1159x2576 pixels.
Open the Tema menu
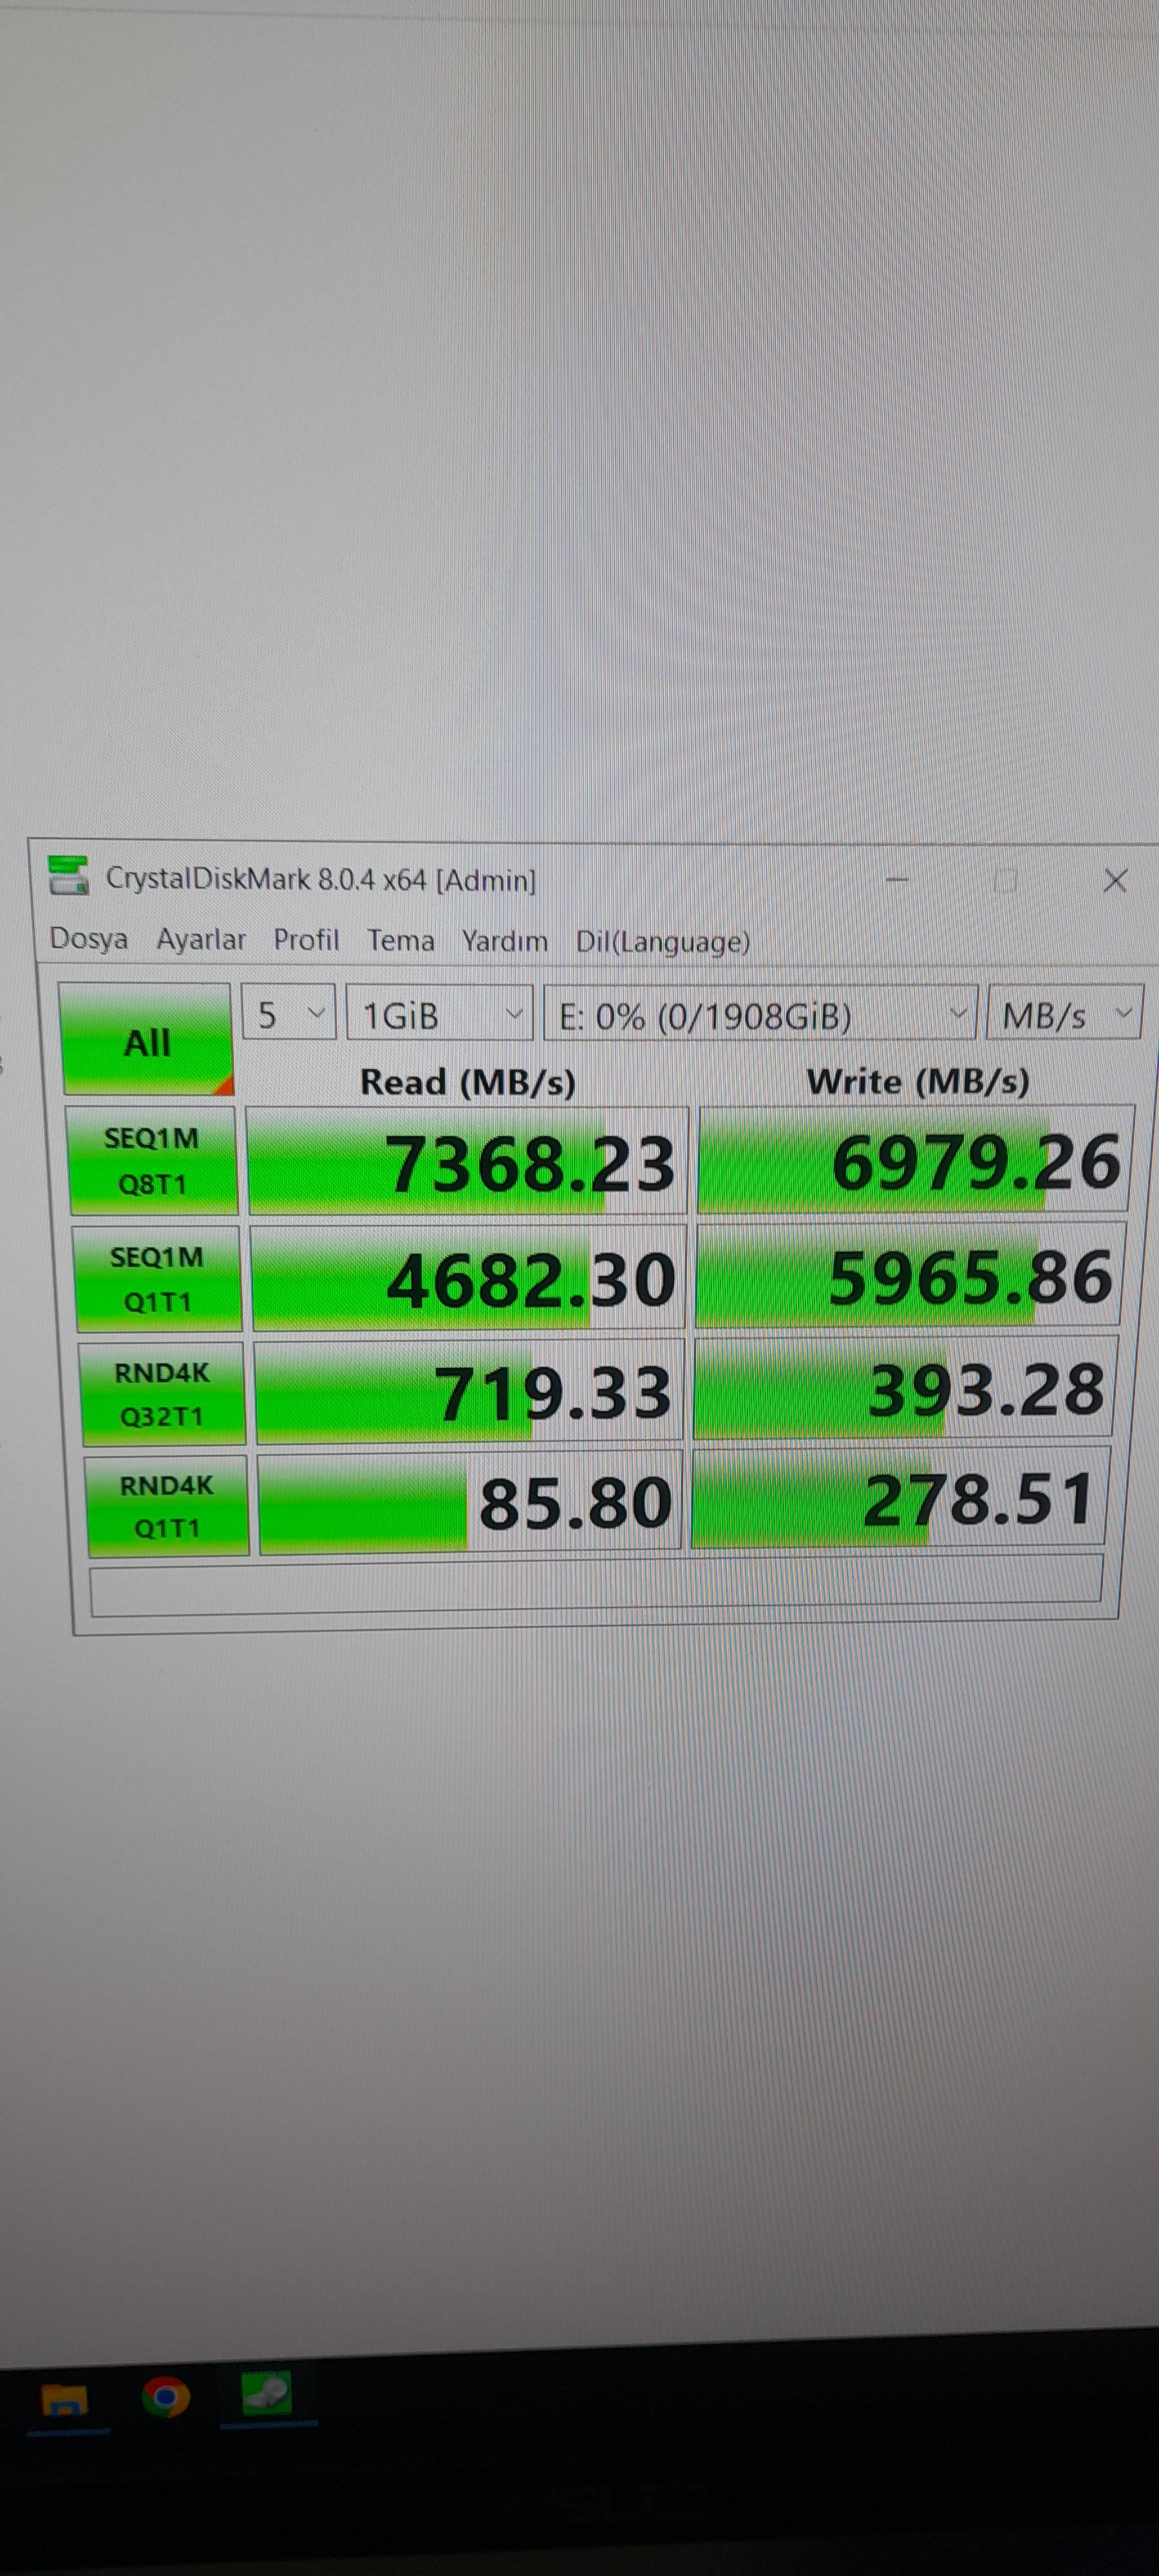(400, 941)
